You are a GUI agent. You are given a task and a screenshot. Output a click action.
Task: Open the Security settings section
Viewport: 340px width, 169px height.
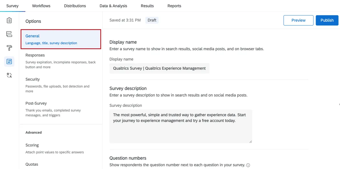coord(32,79)
